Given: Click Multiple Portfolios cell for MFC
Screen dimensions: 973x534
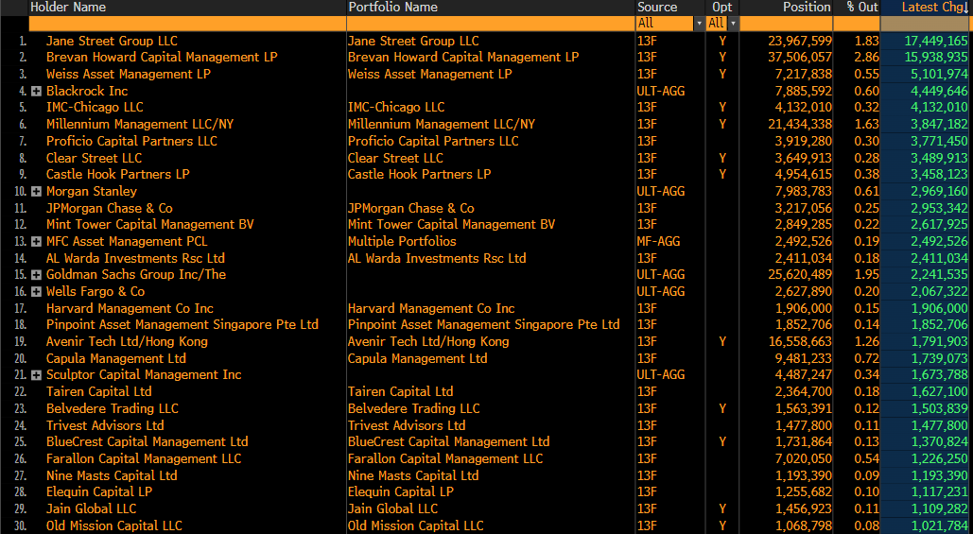Looking at the screenshot, I should click(402, 242).
